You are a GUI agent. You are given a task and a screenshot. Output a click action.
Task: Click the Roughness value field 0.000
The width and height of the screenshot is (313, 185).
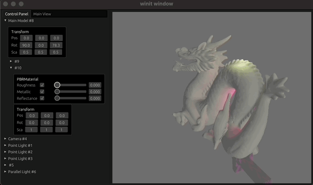tap(95, 85)
